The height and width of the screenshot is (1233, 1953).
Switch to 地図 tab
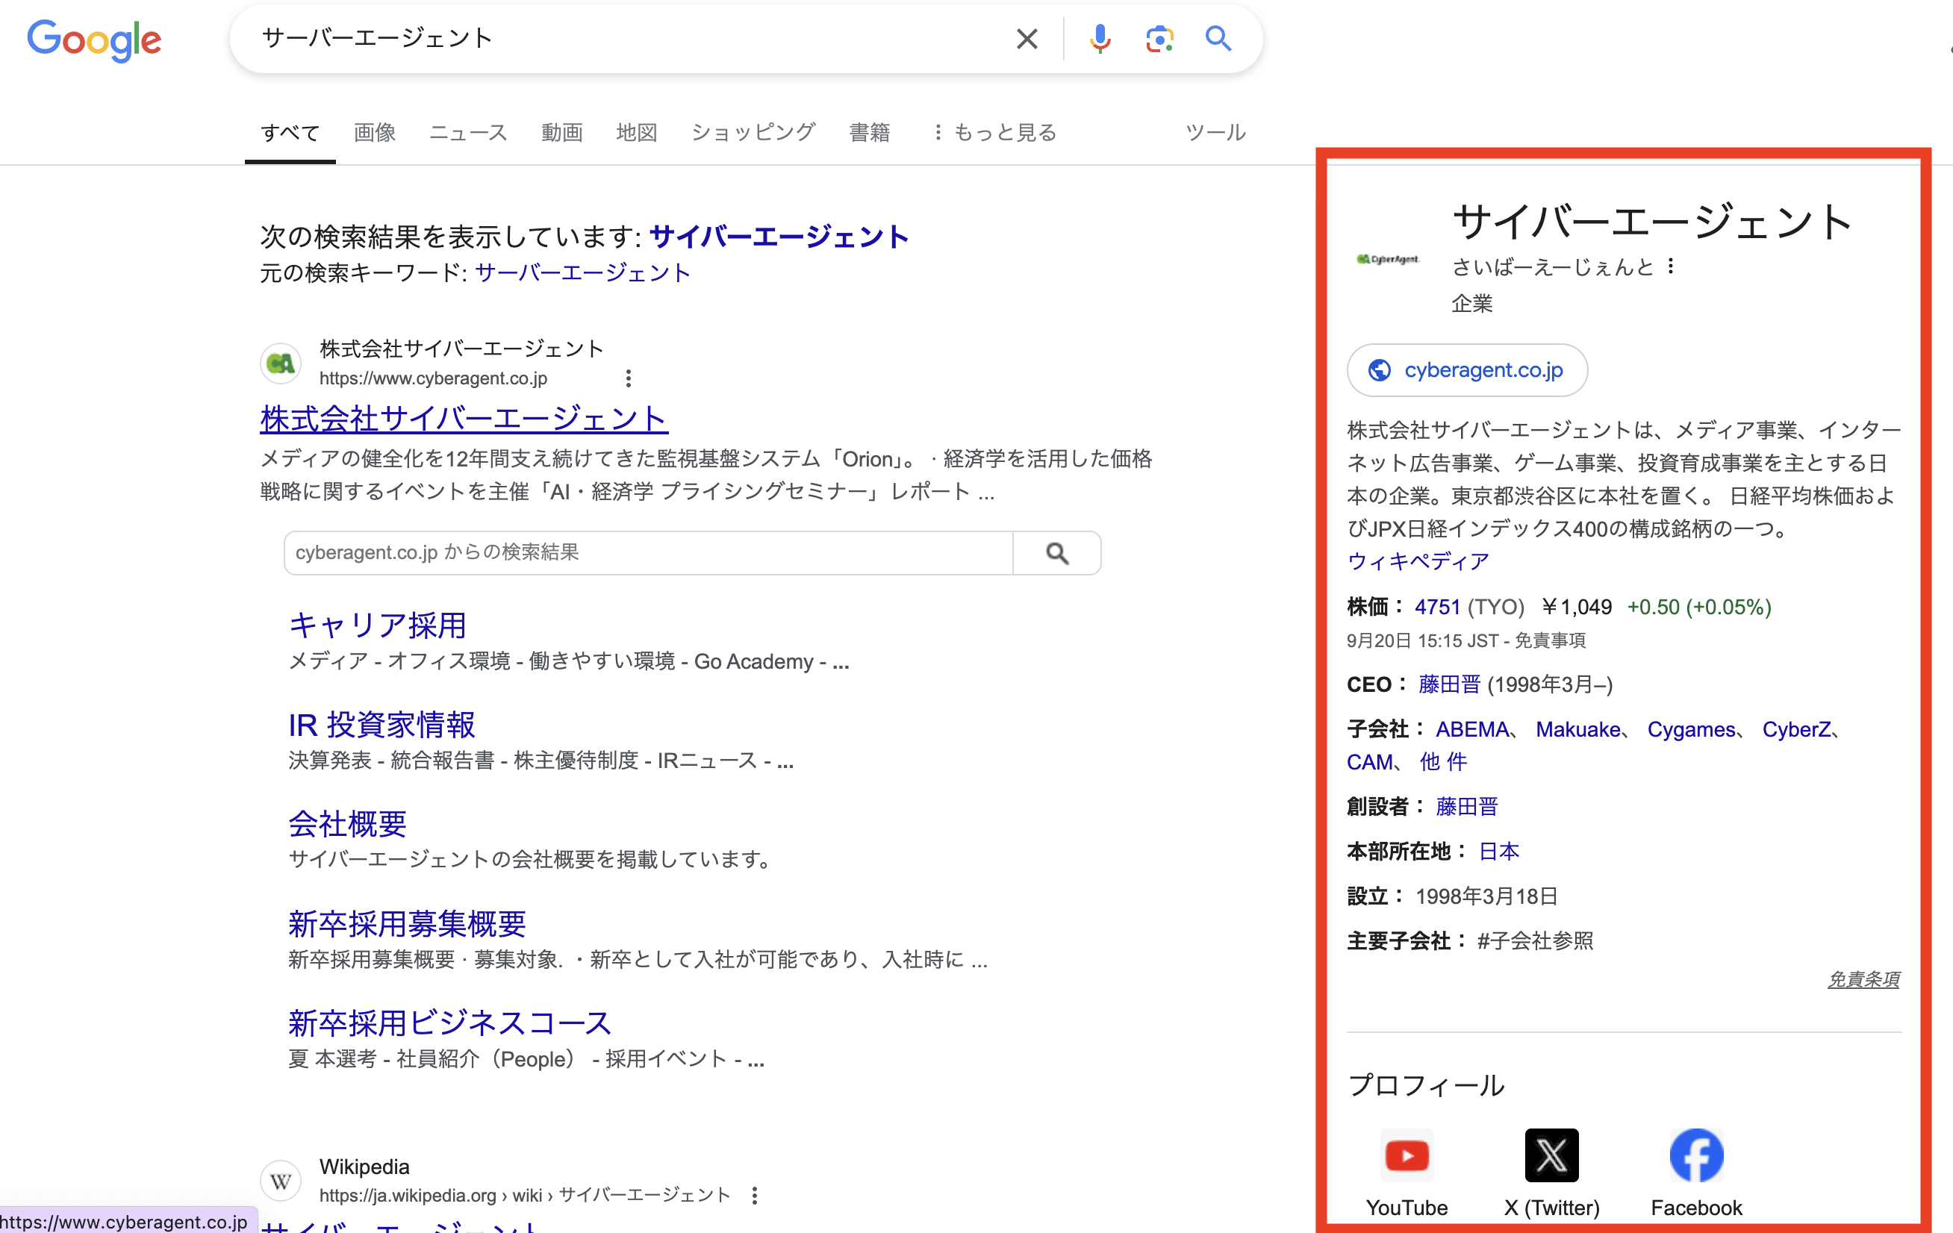[637, 132]
